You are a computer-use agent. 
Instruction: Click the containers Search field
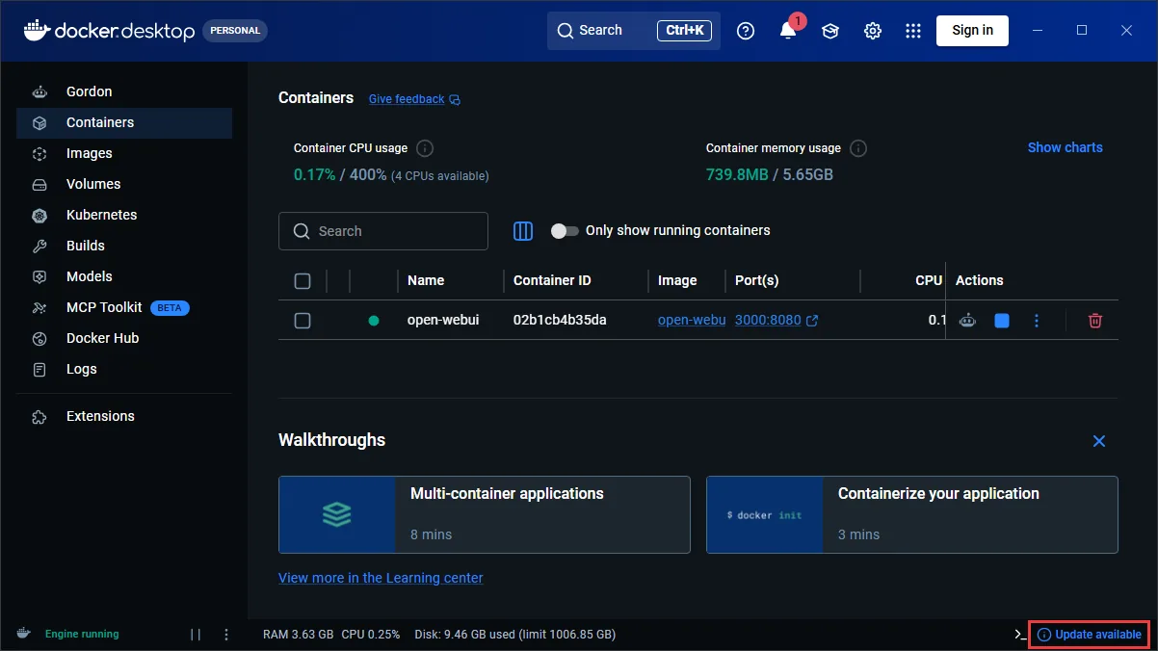coord(383,231)
